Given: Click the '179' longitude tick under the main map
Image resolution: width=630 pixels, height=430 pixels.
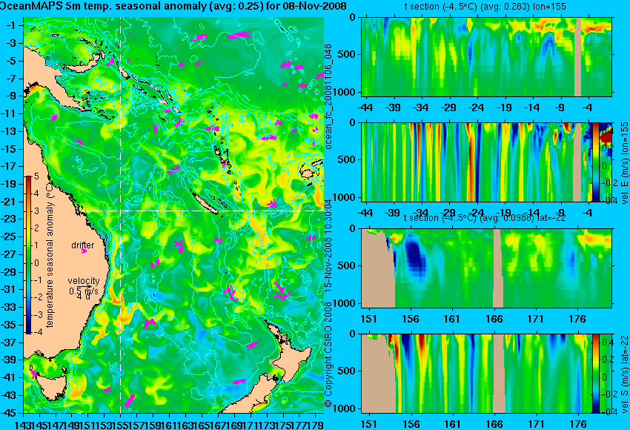Looking at the screenshot, I should 316,424.
